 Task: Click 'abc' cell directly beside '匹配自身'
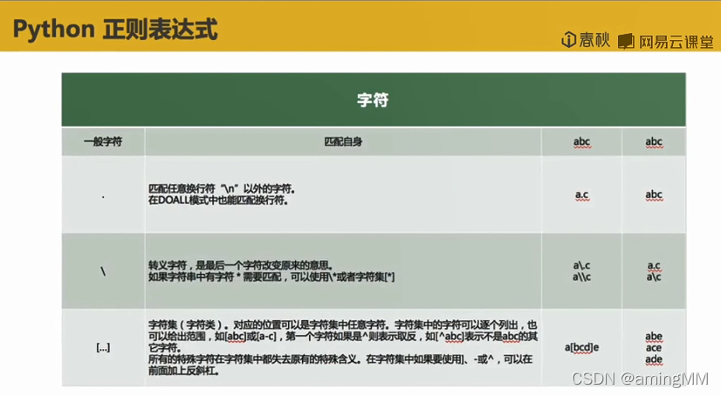(581, 142)
